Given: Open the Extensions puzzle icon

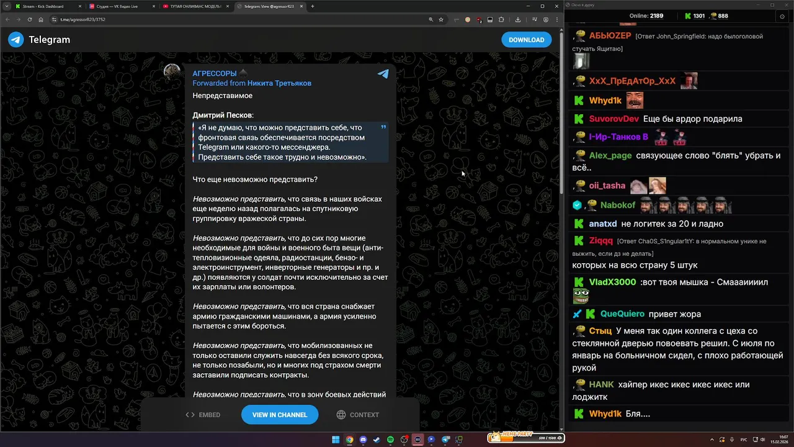Looking at the screenshot, I should click(x=501, y=19).
